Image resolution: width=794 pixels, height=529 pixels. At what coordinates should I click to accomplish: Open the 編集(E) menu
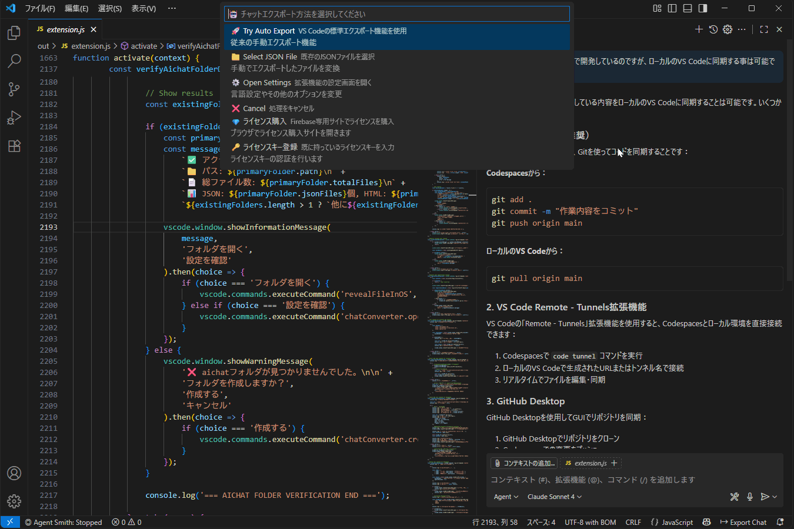tap(76, 8)
